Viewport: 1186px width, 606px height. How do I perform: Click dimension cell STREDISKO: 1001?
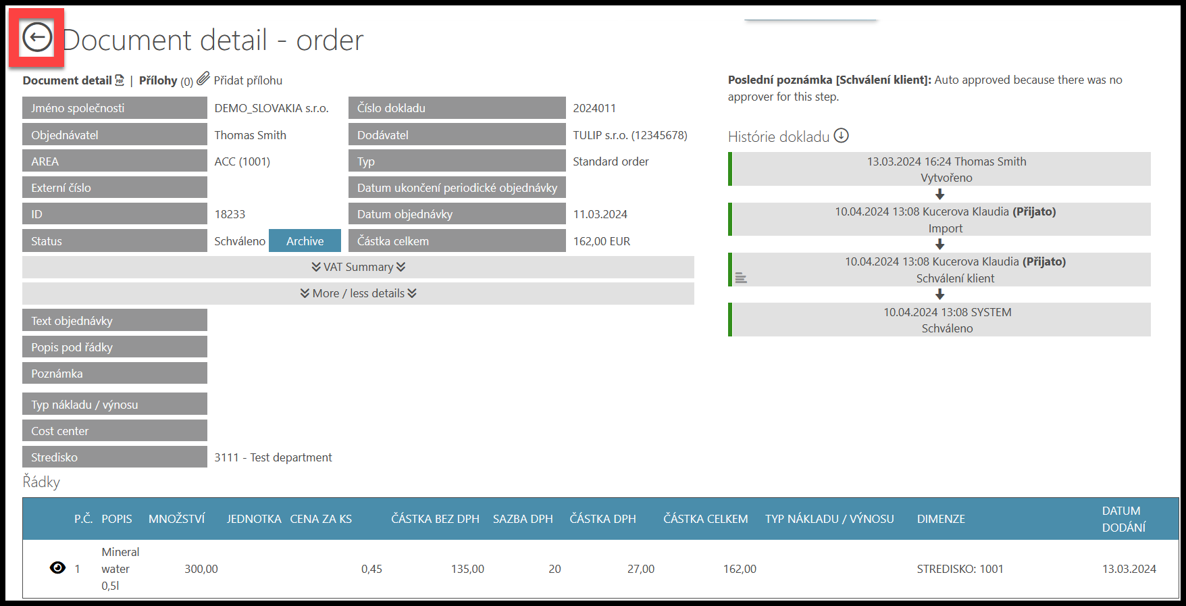960,569
